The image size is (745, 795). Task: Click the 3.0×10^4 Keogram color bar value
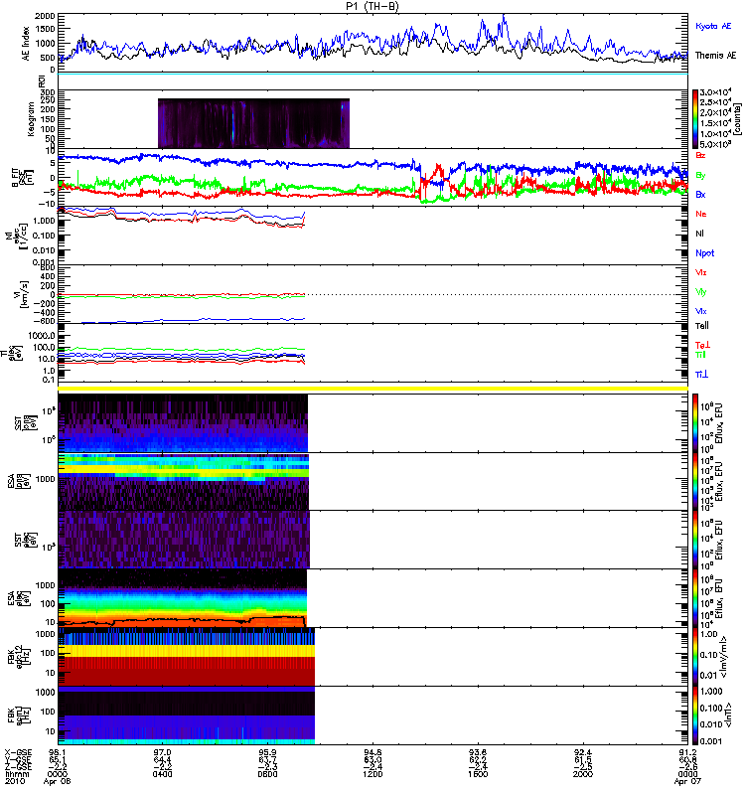pos(715,92)
